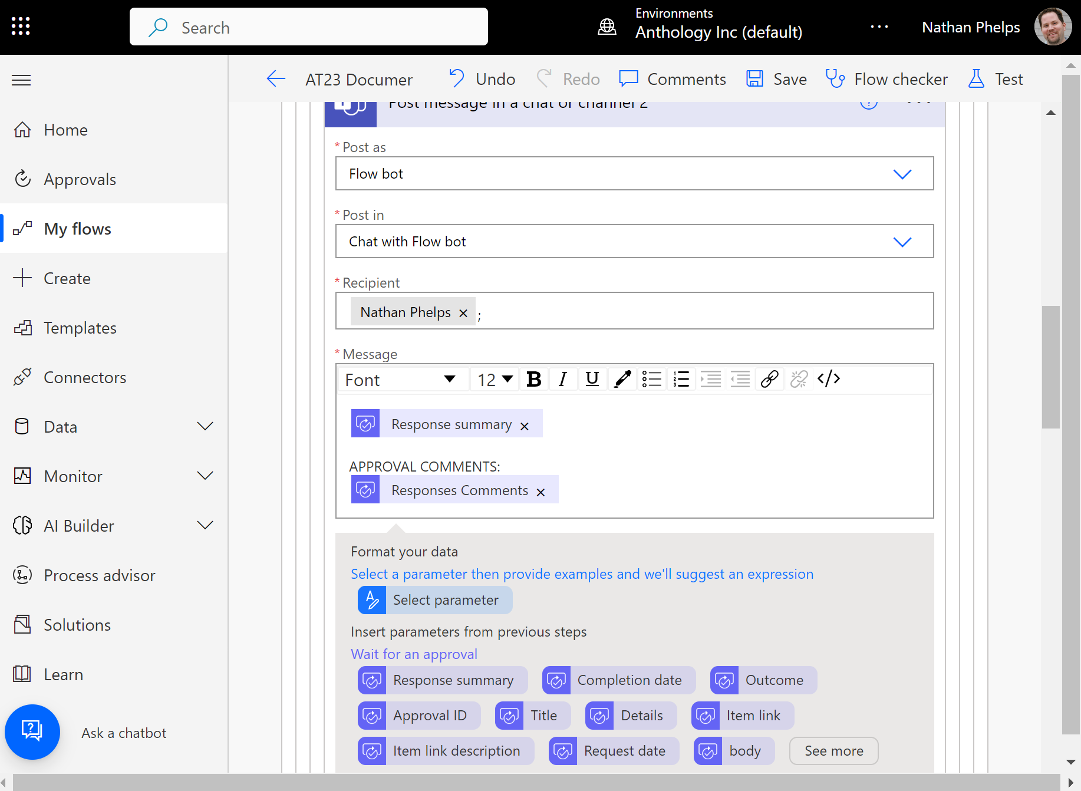
Task: Insert the Request date parameter
Action: pos(614,751)
